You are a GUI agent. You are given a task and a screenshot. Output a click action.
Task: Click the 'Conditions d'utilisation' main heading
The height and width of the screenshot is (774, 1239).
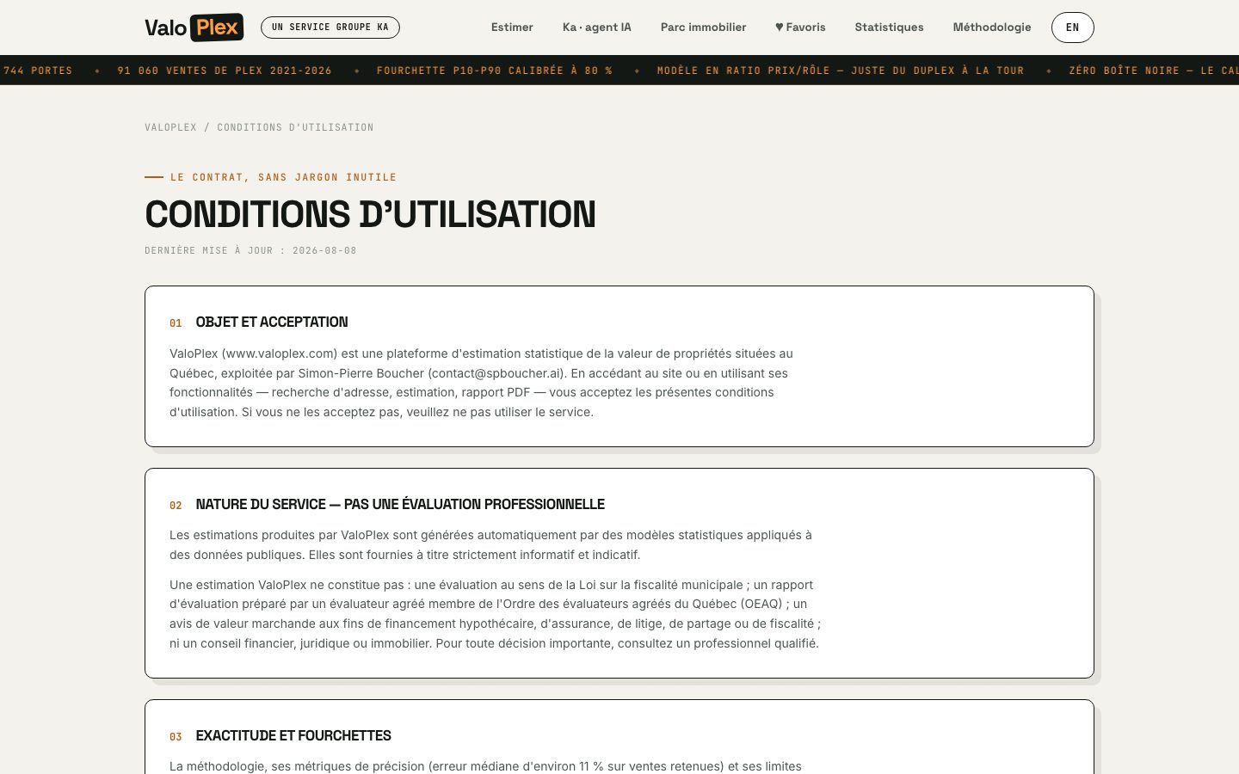[370, 214]
